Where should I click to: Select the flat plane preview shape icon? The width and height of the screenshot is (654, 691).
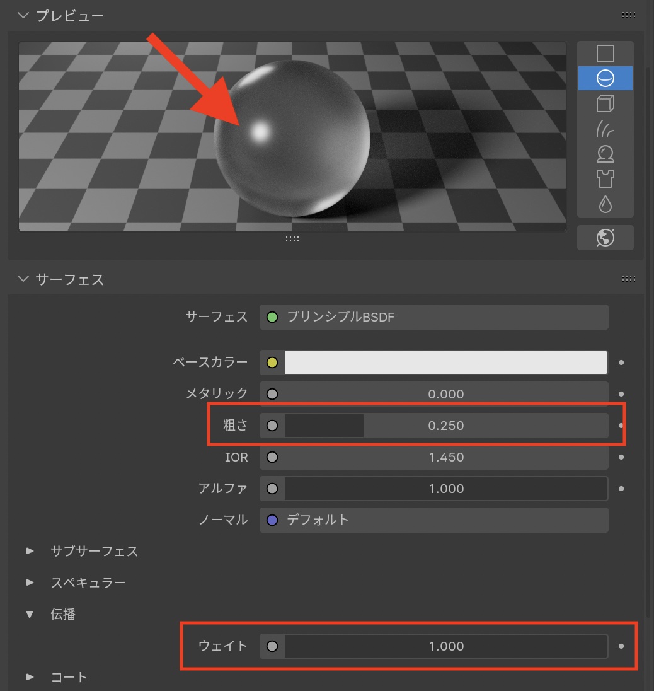coord(605,54)
